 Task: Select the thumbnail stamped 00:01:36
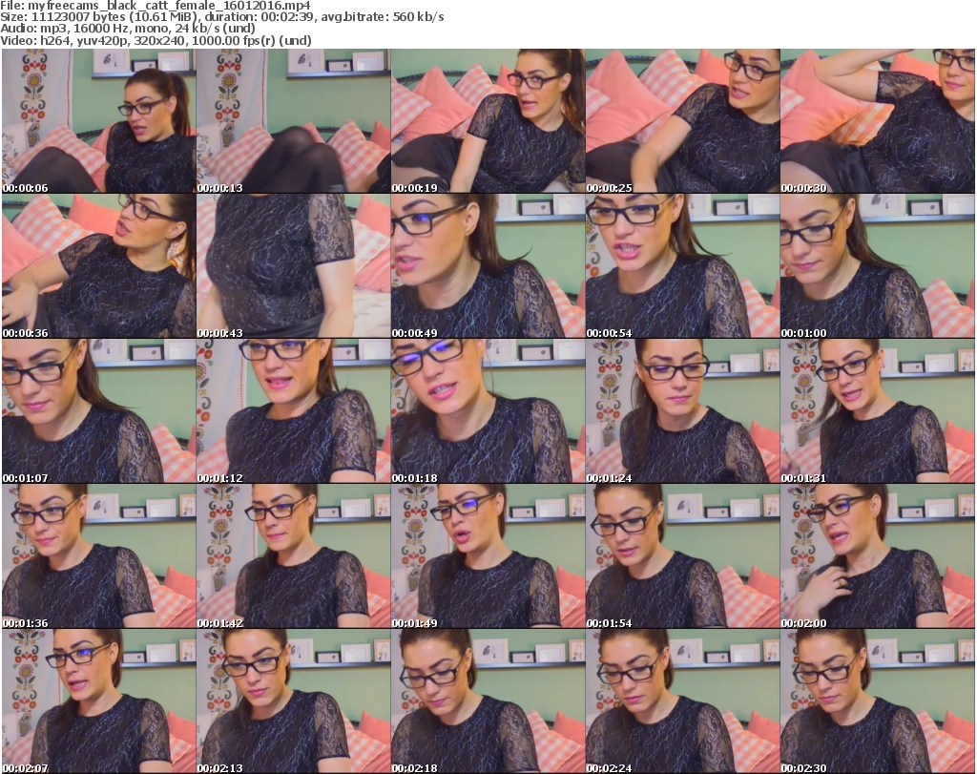click(98, 556)
